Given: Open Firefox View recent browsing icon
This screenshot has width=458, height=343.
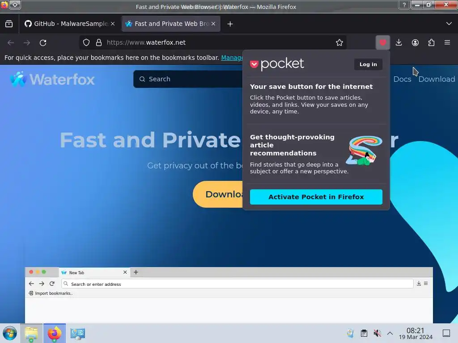Looking at the screenshot, I should click(9, 24).
